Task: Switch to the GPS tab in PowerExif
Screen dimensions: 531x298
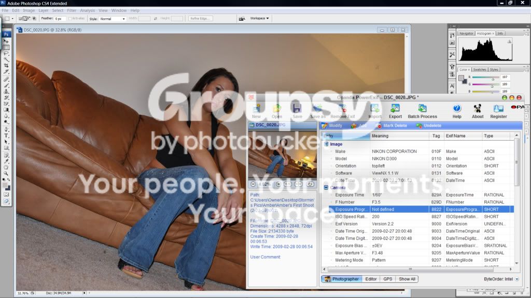Action: (388, 279)
